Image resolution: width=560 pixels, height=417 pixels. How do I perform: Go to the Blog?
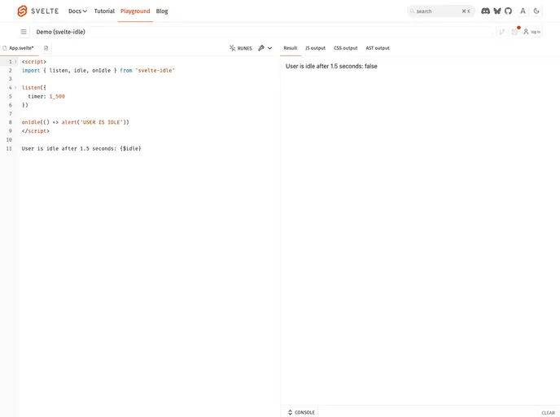pyautogui.click(x=162, y=11)
